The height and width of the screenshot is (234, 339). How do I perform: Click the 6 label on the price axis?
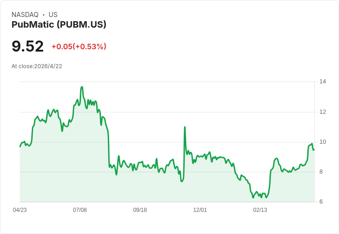tap(321, 202)
